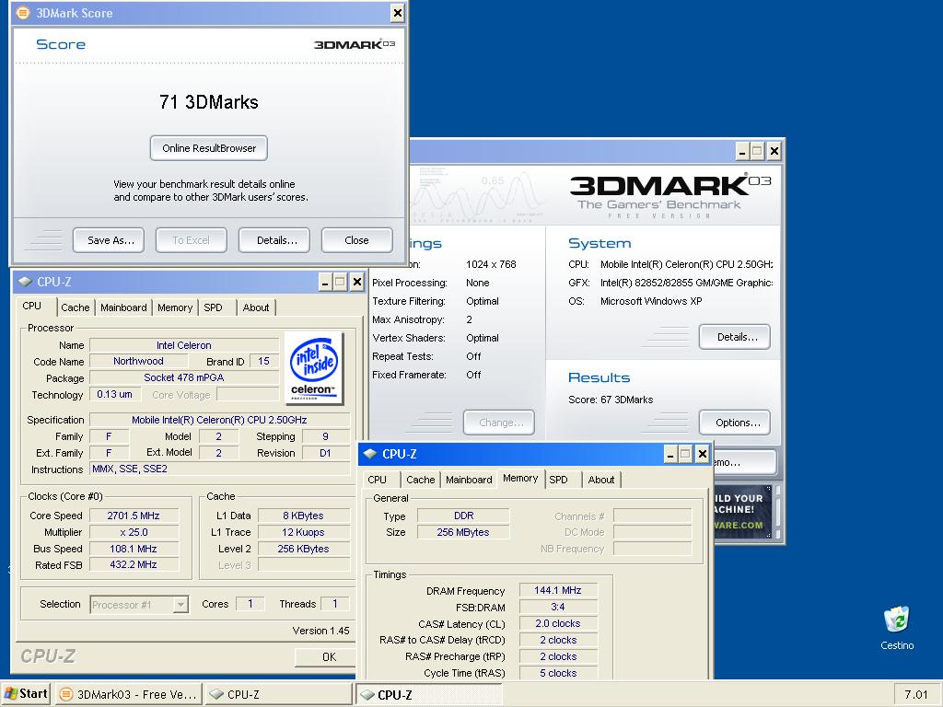
Task: Click the Cycle Time value 5 clocks
Action: pyautogui.click(x=558, y=673)
